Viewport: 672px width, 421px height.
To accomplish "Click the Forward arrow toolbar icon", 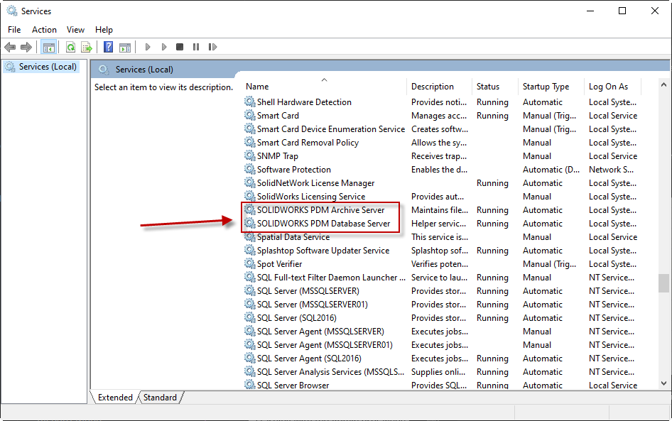I will (26, 47).
